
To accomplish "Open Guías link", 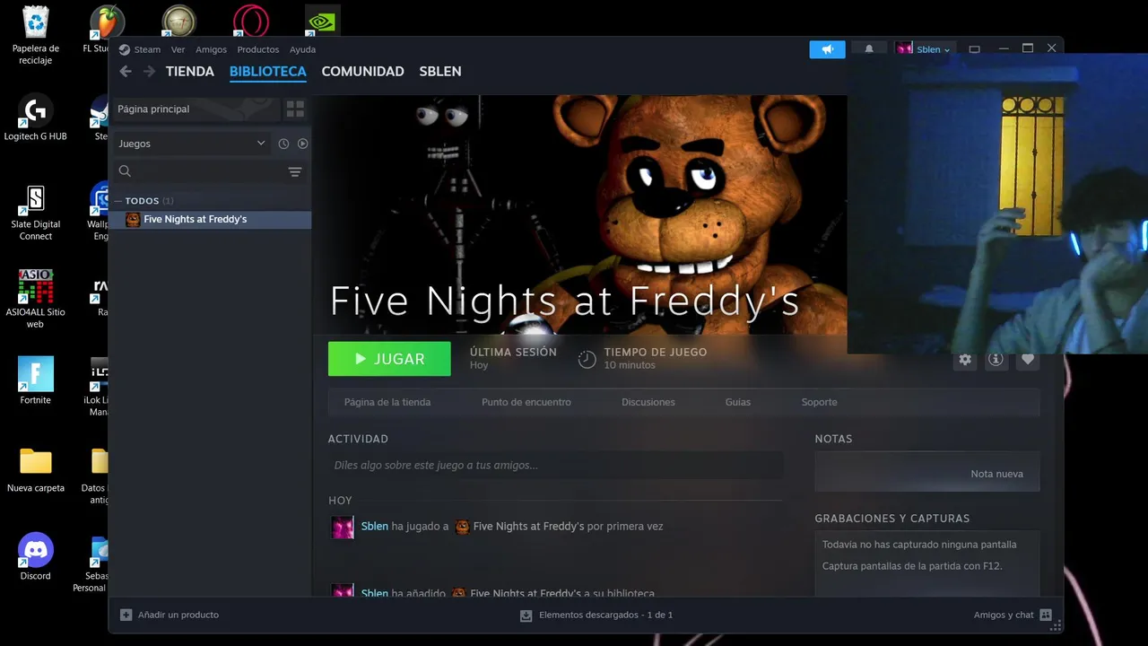I will pyautogui.click(x=738, y=402).
